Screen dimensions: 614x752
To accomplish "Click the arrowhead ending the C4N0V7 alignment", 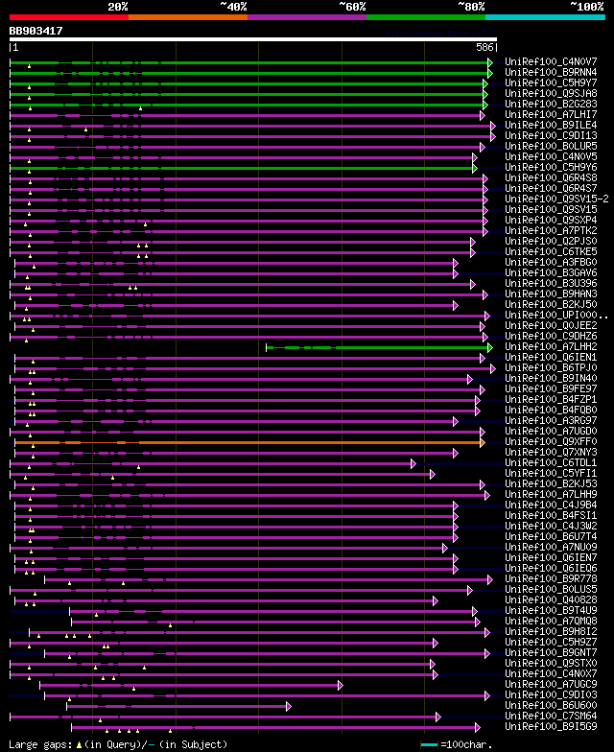I will point(490,63).
